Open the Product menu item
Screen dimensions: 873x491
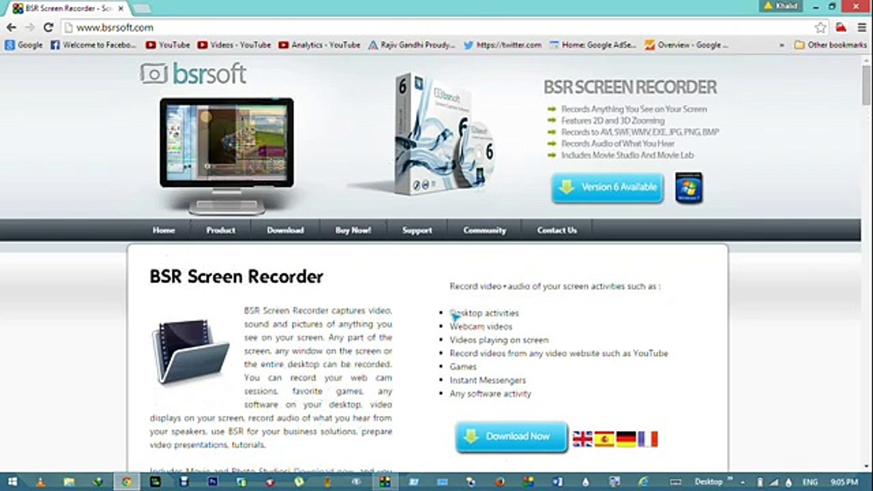[x=221, y=230]
